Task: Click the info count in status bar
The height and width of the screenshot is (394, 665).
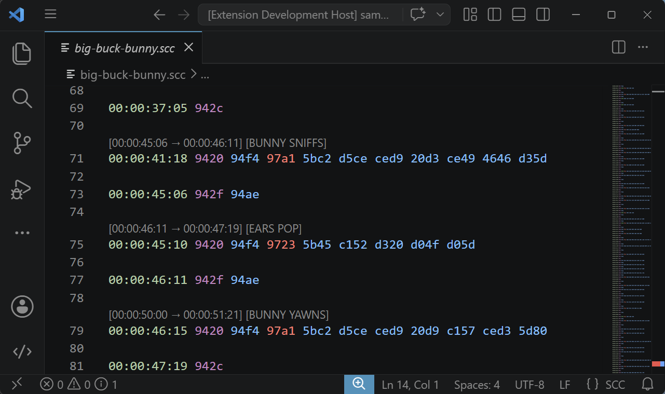Action: coord(107,385)
